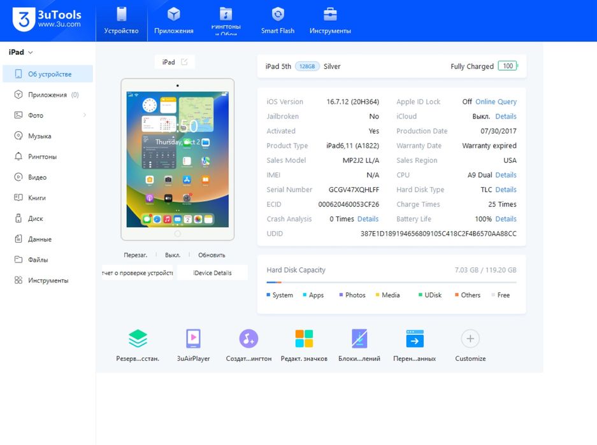Select Об устройстве in sidebar
Image resolution: width=597 pixels, height=445 pixels.
pos(48,74)
